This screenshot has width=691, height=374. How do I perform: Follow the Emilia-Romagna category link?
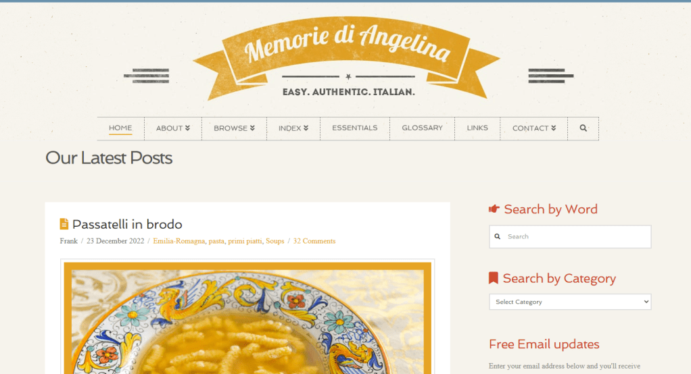click(179, 241)
